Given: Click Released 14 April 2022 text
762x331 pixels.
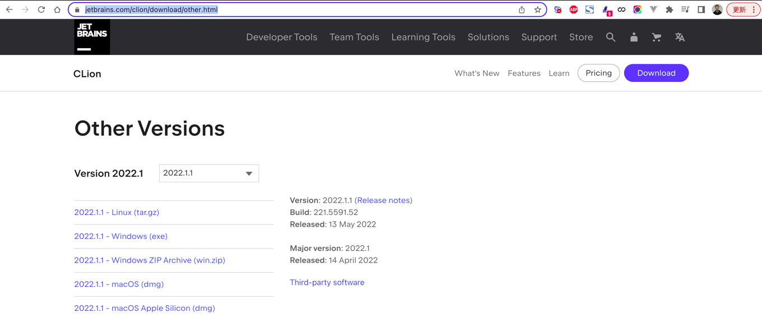Looking at the screenshot, I should (x=334, y=260).
